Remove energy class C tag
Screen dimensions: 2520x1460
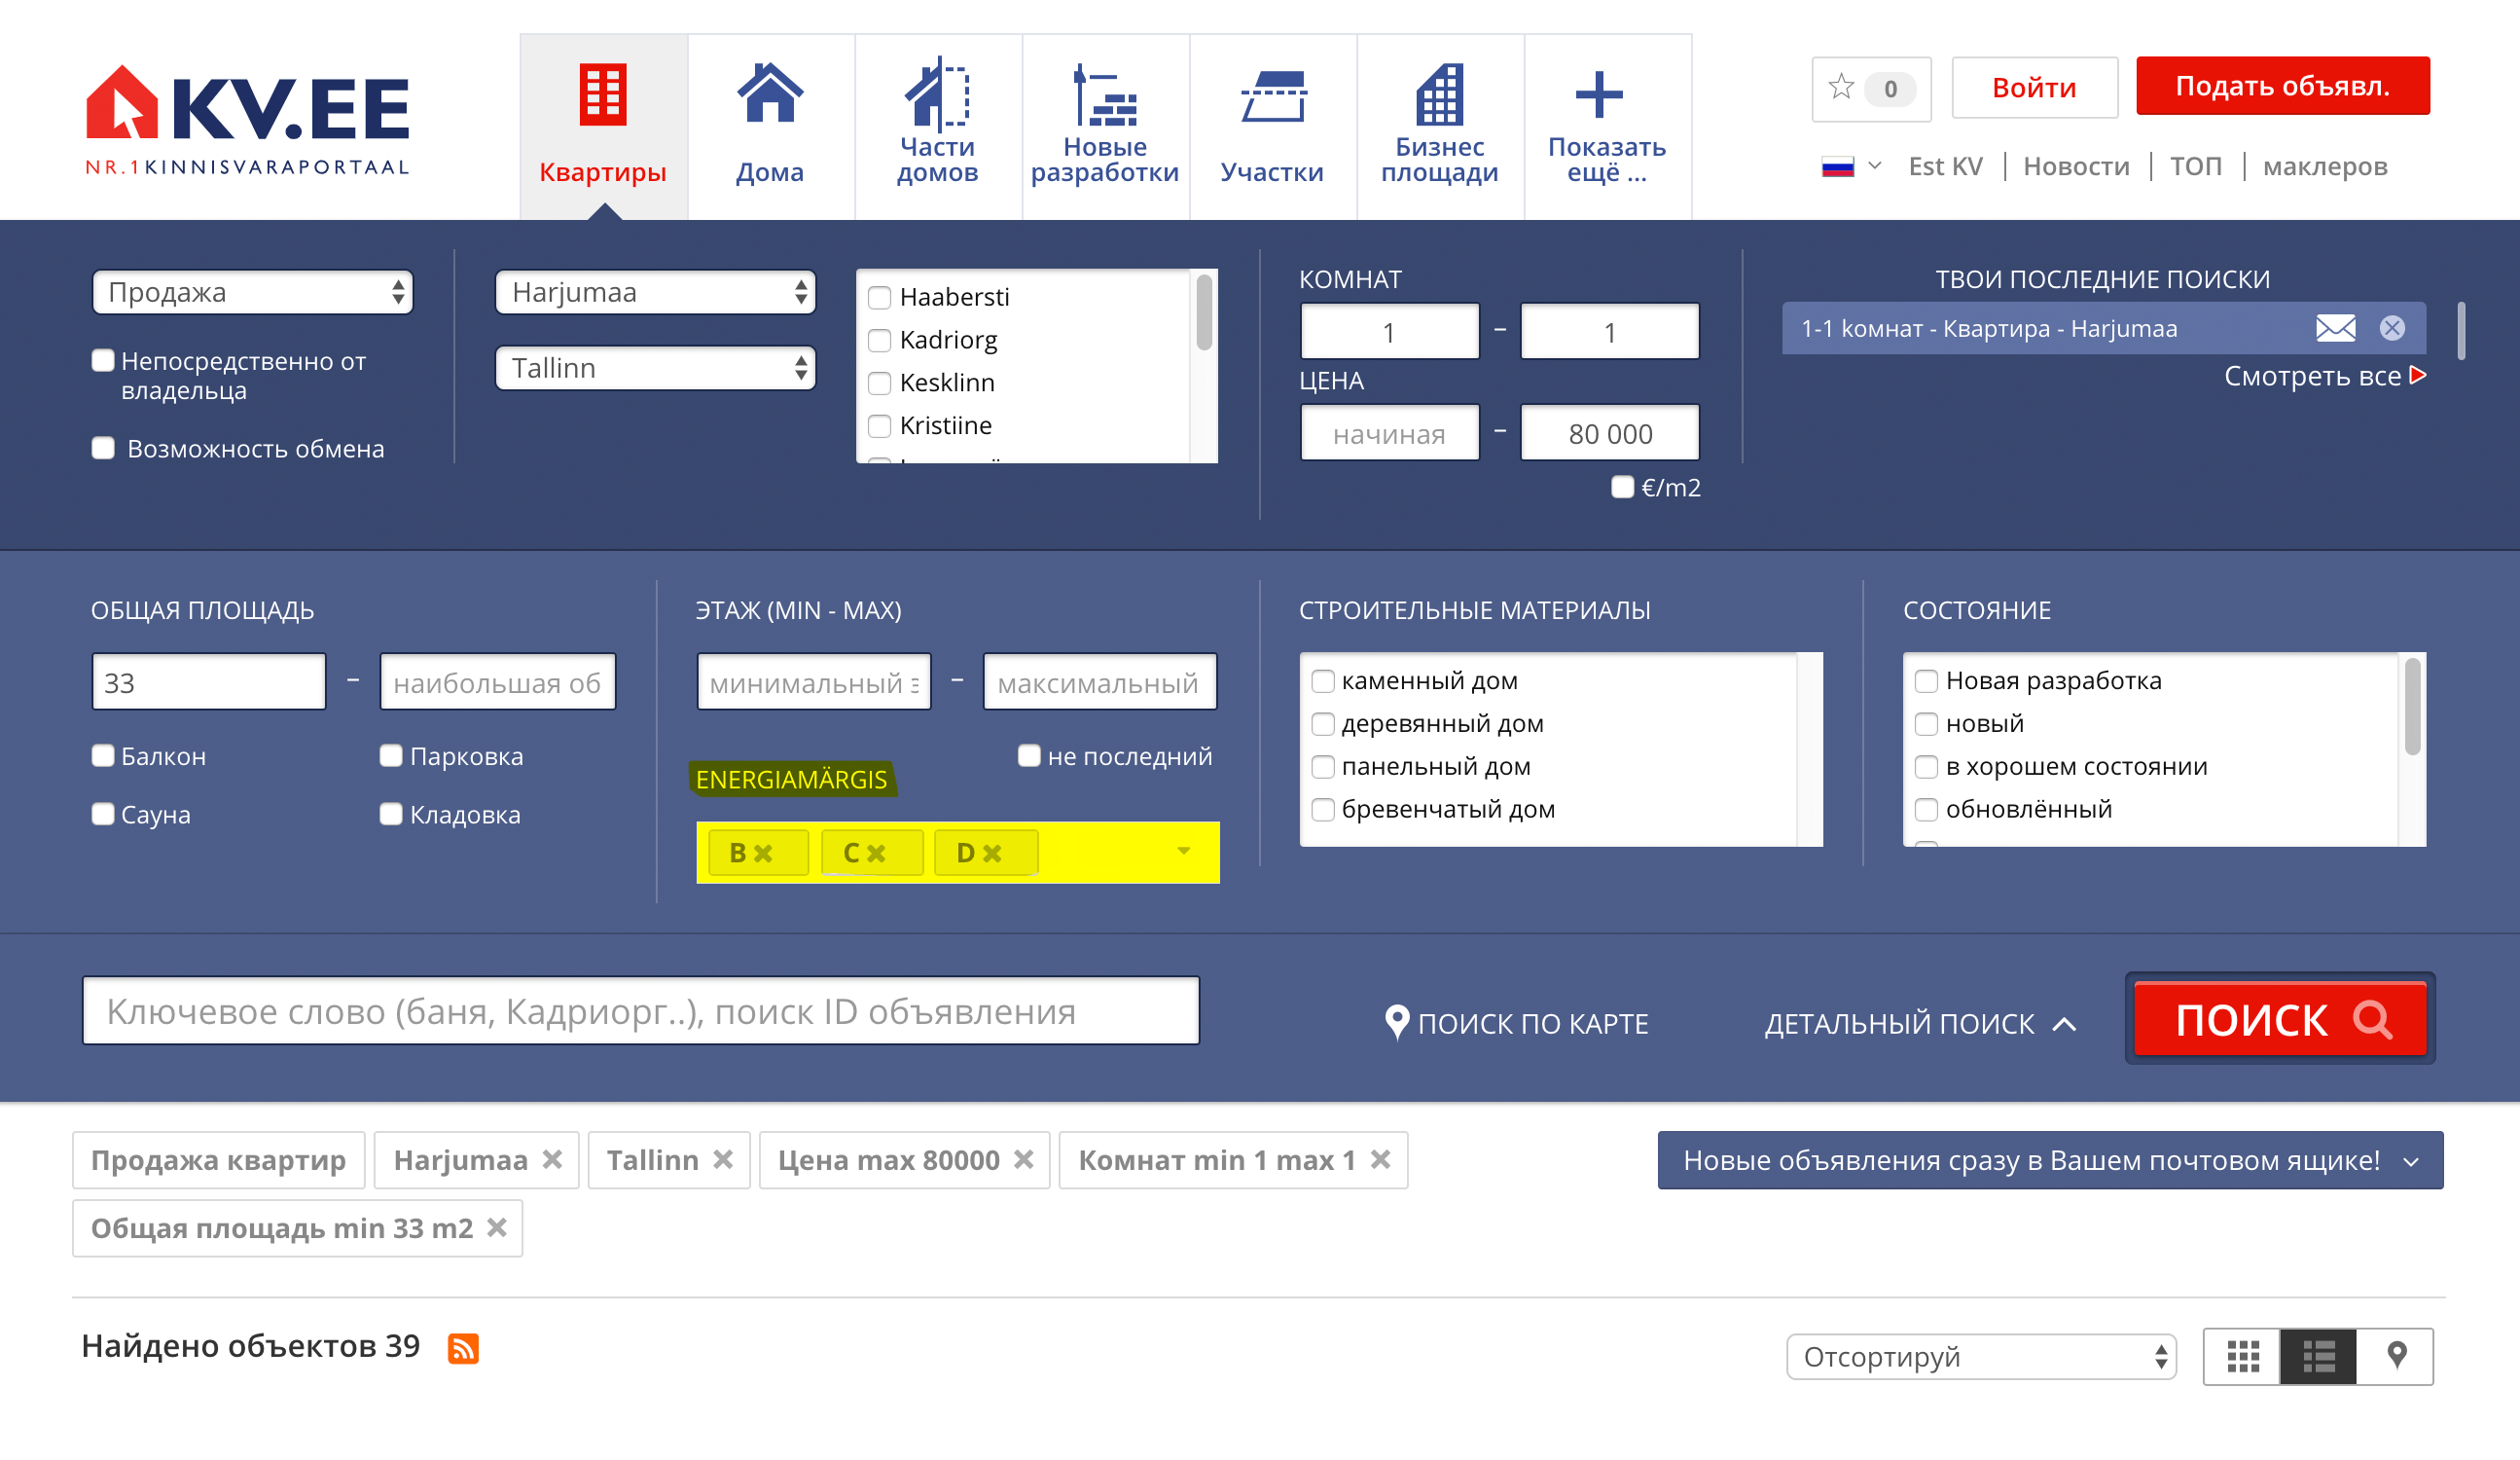pos(877,853)
